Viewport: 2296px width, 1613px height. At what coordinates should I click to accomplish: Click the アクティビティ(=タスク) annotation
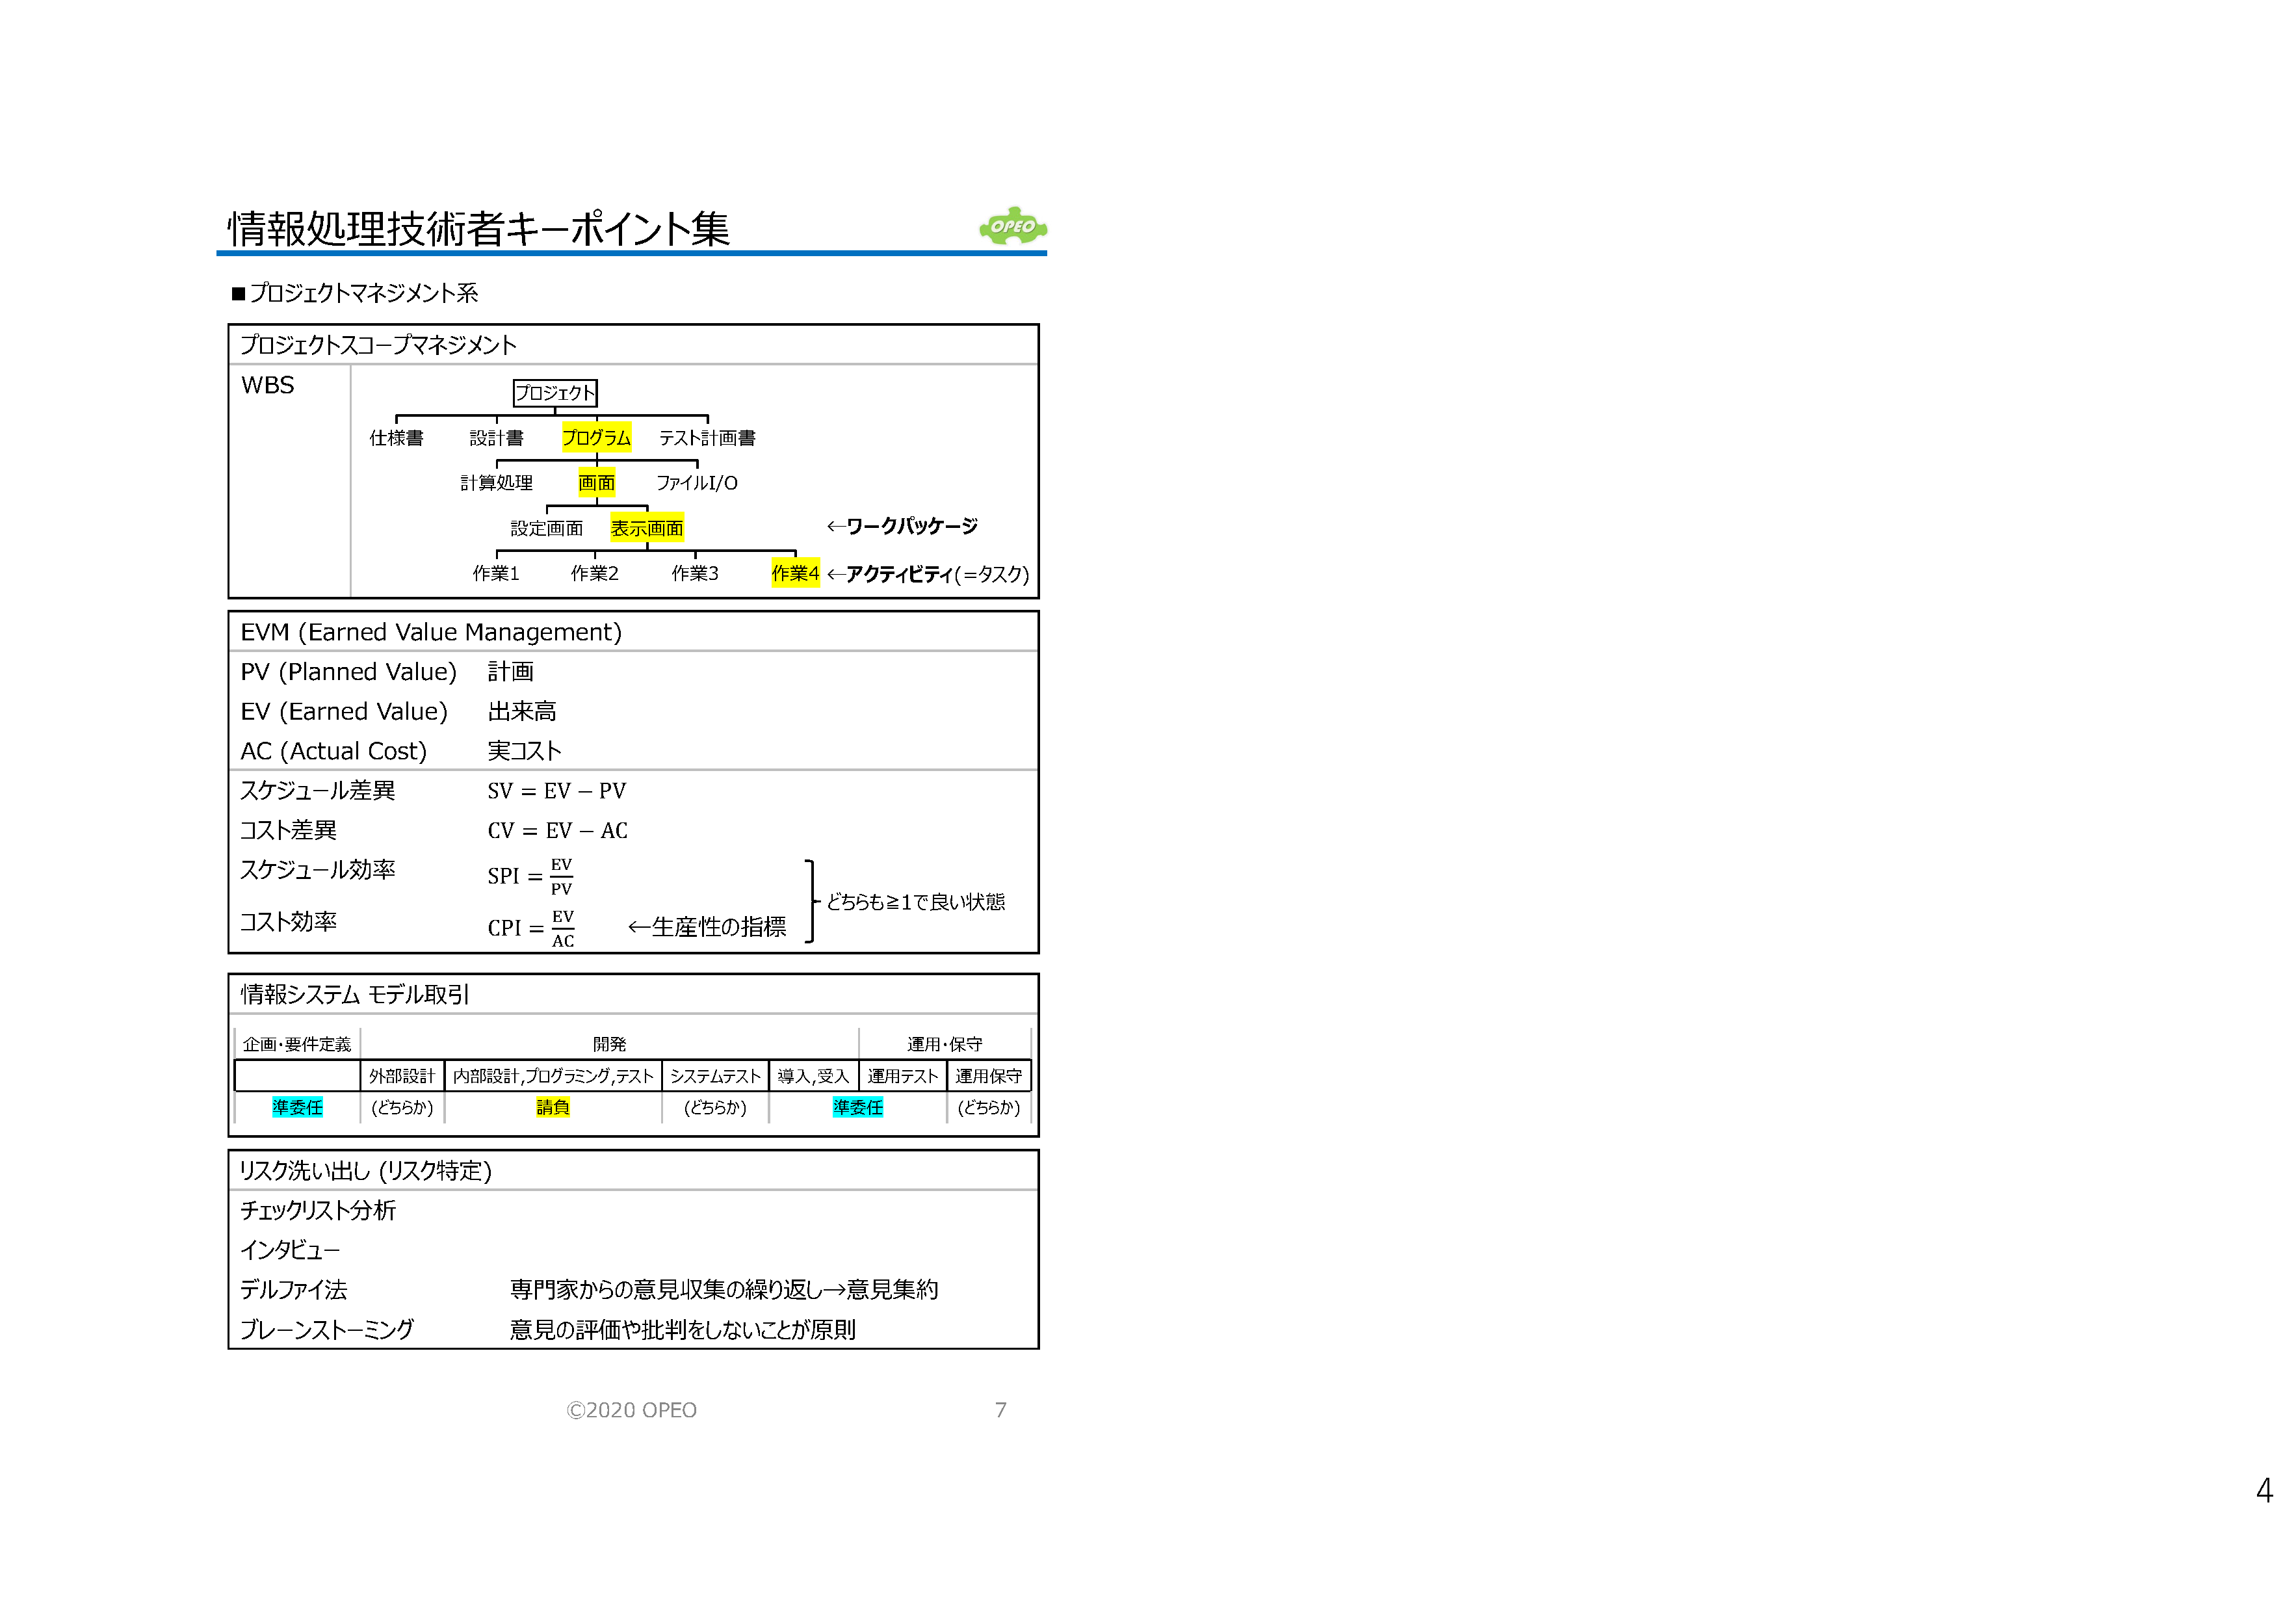pyautogui.click(x=928, y=574)
